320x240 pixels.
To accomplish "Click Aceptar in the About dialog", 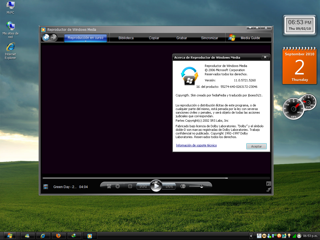I will [x=256, y=146].
